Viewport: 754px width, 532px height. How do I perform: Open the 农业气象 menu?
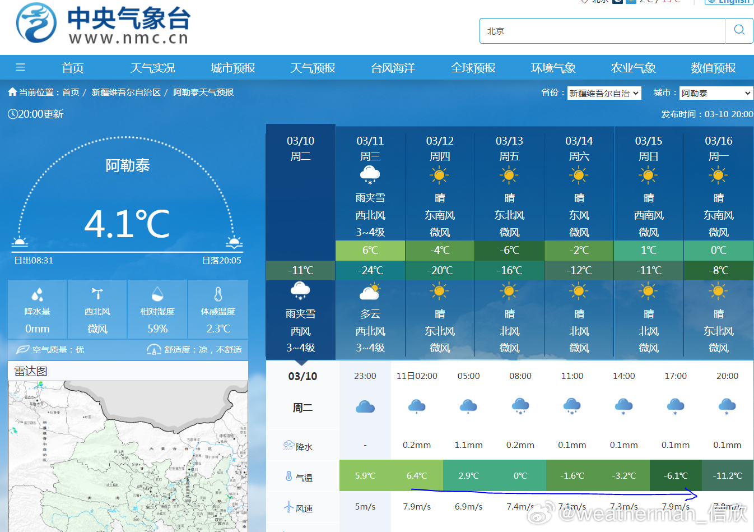point(634,68)
